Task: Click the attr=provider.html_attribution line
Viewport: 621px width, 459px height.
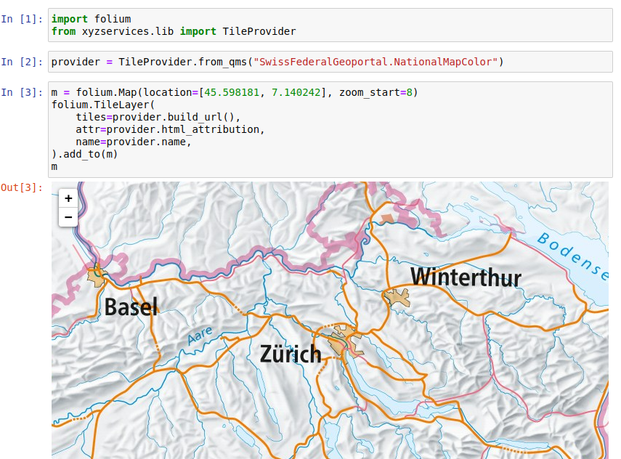Action: coord(170,129)
